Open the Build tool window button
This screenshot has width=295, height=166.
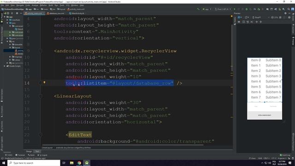[x=31, y=155]
